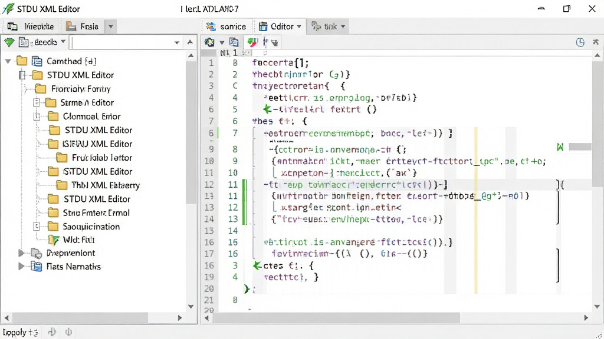Expand the "Clomnoal Enior" tree node
Screen dimensions: 604x339
[37, 116]
